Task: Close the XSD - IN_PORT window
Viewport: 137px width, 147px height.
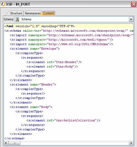Action: coord(134,4)
